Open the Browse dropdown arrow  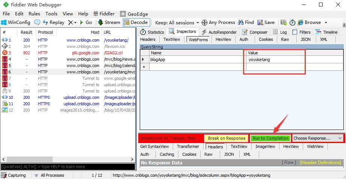326,22
